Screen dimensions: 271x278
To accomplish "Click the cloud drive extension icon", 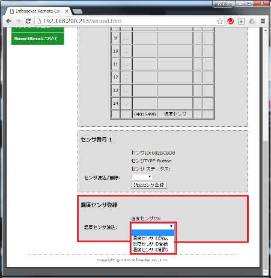I will (x=252, y=21).
